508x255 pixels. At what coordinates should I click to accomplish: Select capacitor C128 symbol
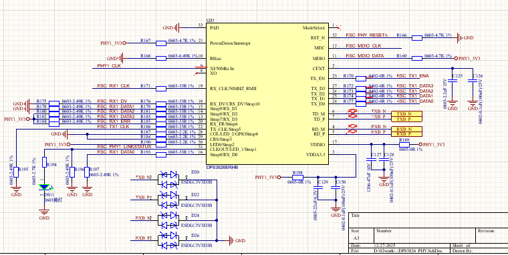coord(384,160)
